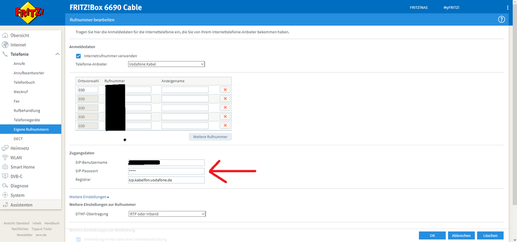
Task: Delete the third phone number row
Action: pos(225,108)
